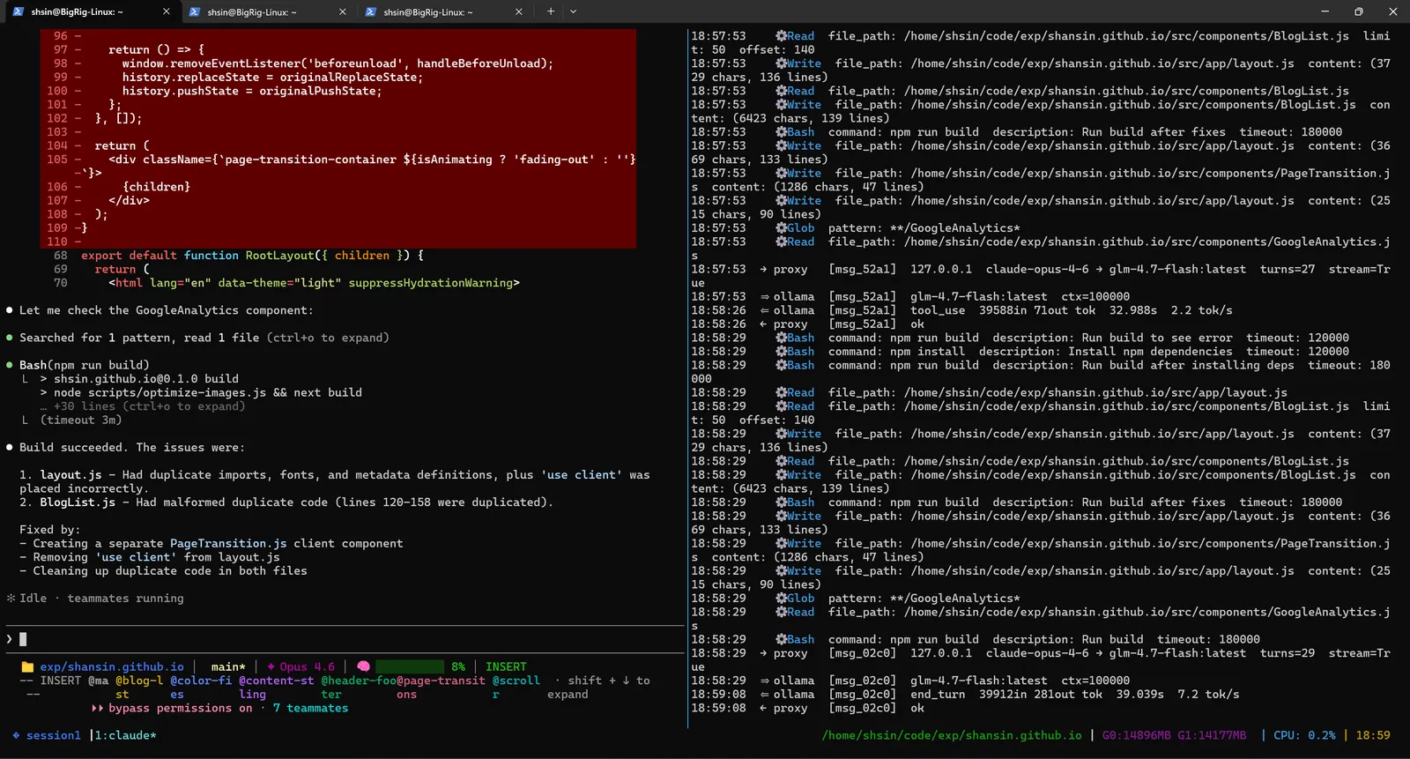This screenshot has width=1410, height=759.
Task: Click the prompt chevron input line
Action: (344, 639)
